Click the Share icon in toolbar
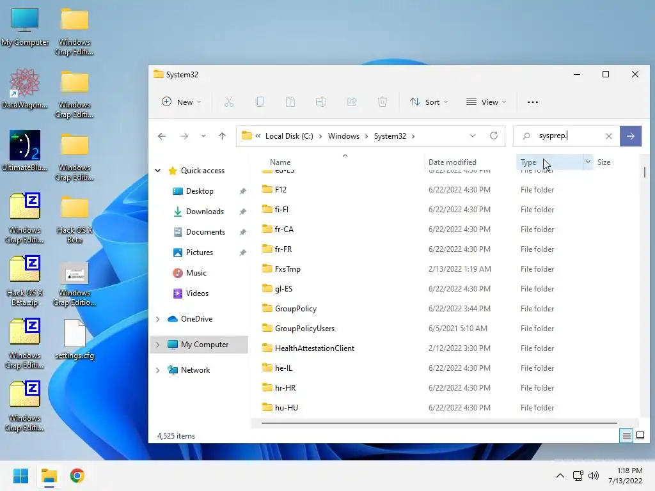 pos(352,102)
